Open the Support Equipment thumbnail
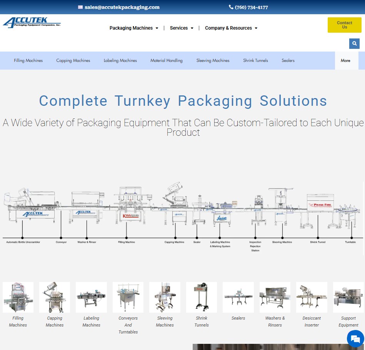The height and width of the screenshot is (350, 365). pos(348,297)
